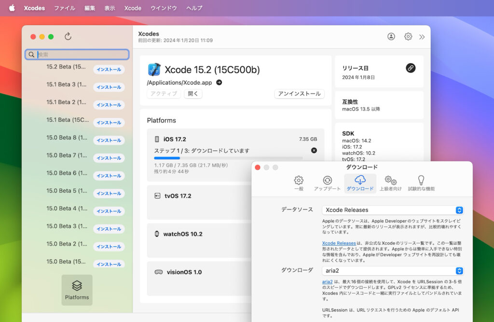Click the search field in the sidebar
Screen dimensions: 494x322
[x=77, y=54]
